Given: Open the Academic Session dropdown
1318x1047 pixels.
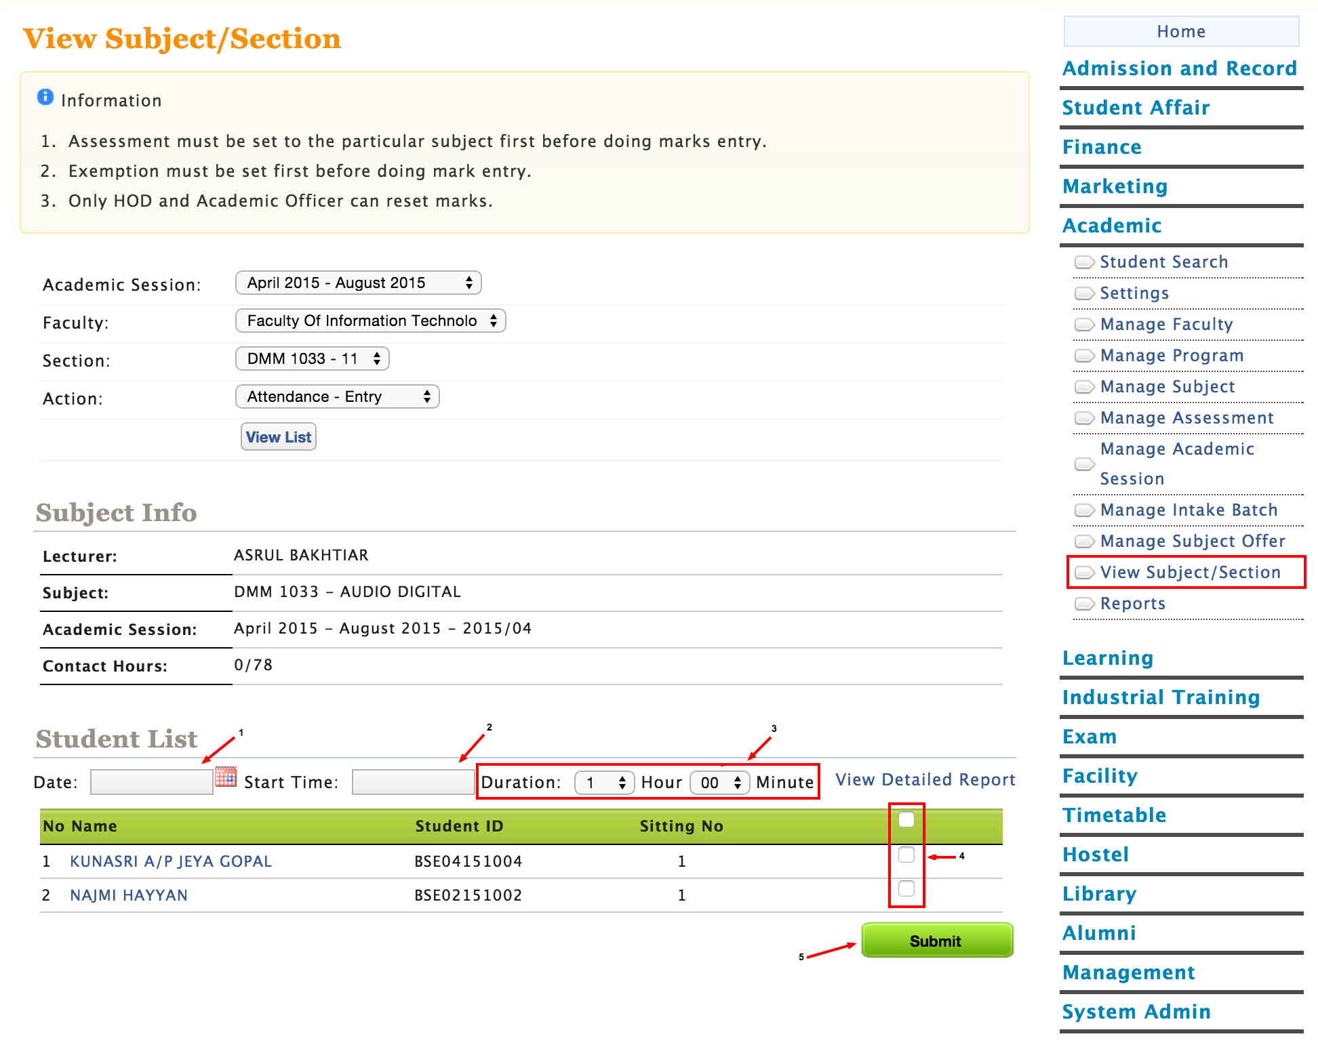Looking at the screenshot, I should click(358, 283).
